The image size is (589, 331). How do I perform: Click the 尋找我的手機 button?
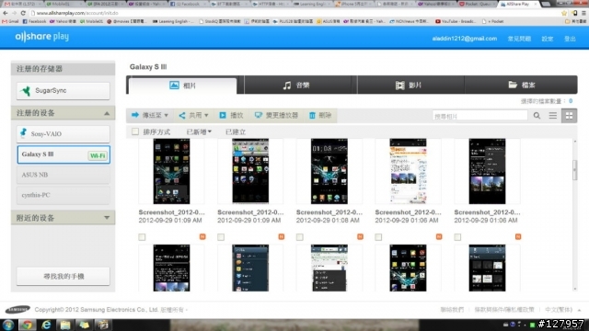(x=64, y=276)
